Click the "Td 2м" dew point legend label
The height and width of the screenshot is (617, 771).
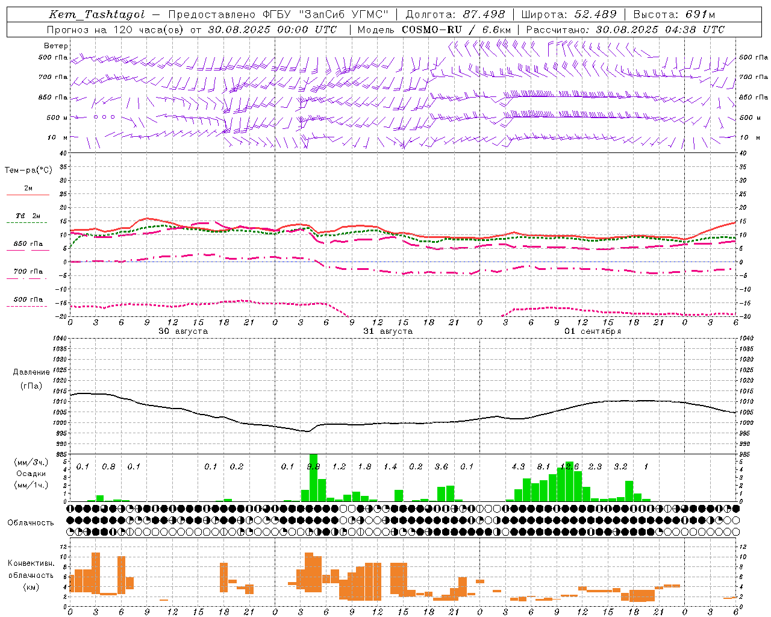28,216
